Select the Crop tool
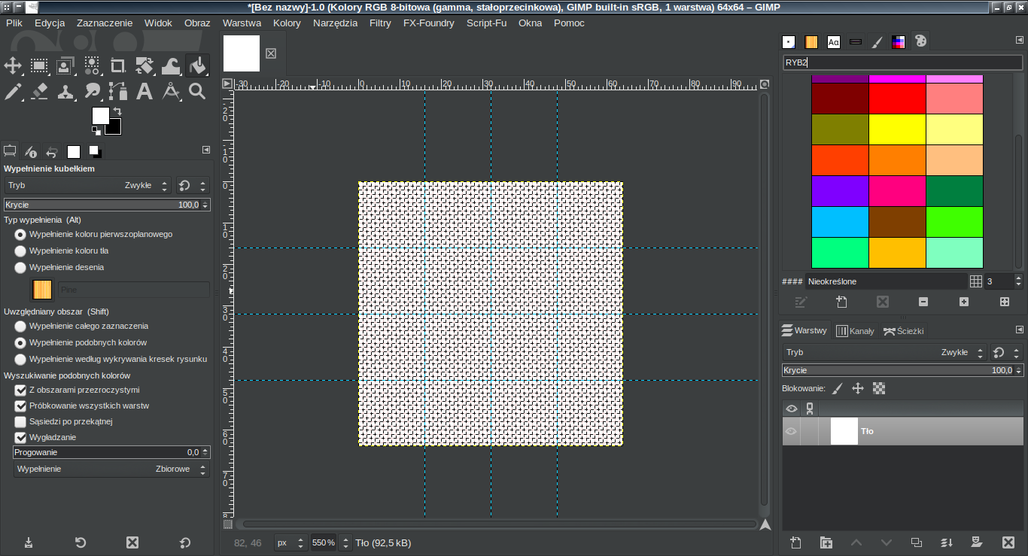Viewport: 1028px width, 556px height. point(118,65)
